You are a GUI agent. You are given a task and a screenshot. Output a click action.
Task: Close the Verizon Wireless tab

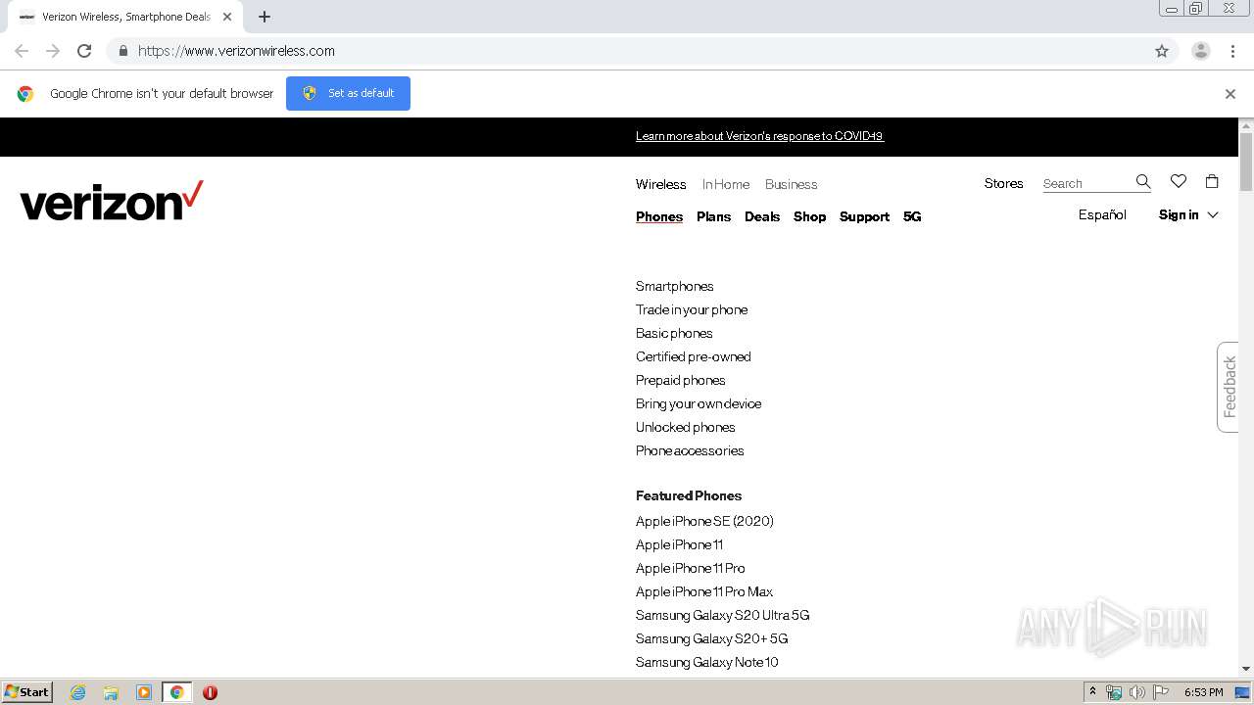(226, 17)
